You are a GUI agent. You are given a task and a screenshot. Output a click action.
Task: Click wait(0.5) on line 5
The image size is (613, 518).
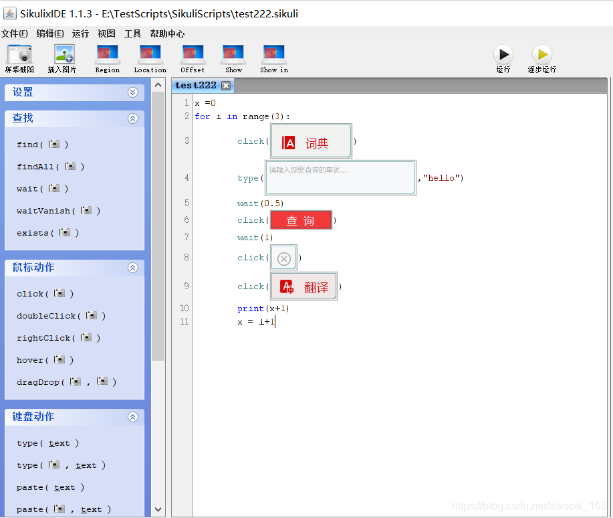(x=260, y=203)
